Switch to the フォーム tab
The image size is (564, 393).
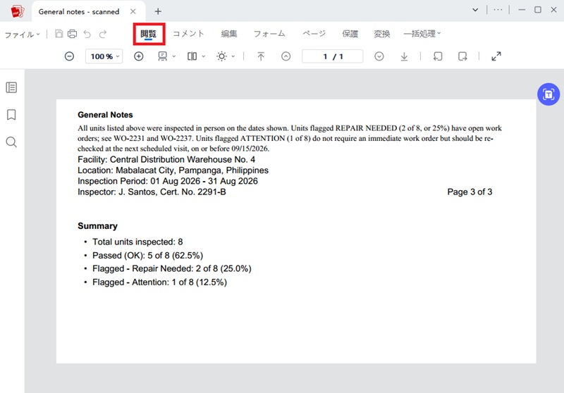(x=269, y=34)
